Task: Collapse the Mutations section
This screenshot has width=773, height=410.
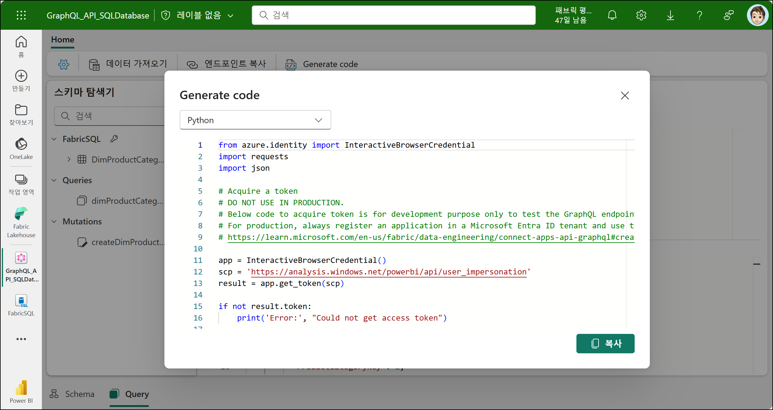Action: (54, 221)
